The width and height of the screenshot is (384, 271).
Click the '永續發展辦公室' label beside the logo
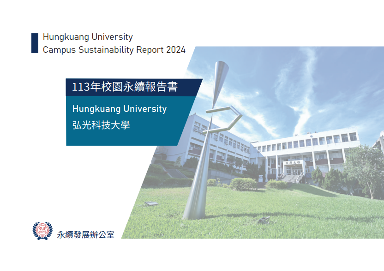pos(85,234)
